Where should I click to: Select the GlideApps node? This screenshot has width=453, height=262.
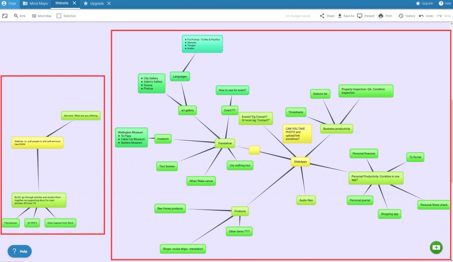click(300, 162)
